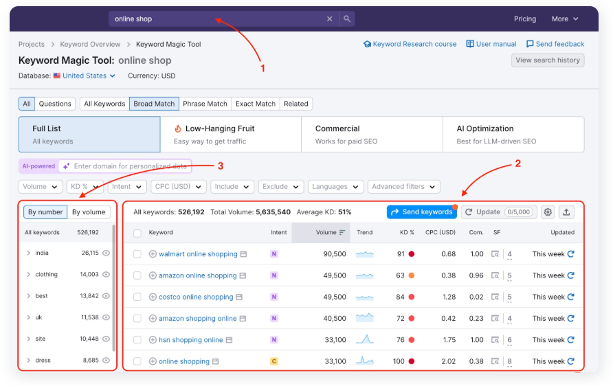Viewport: 613px width, 386px height.
Task: Open table settings gear icon
Action: coord(548,212)
